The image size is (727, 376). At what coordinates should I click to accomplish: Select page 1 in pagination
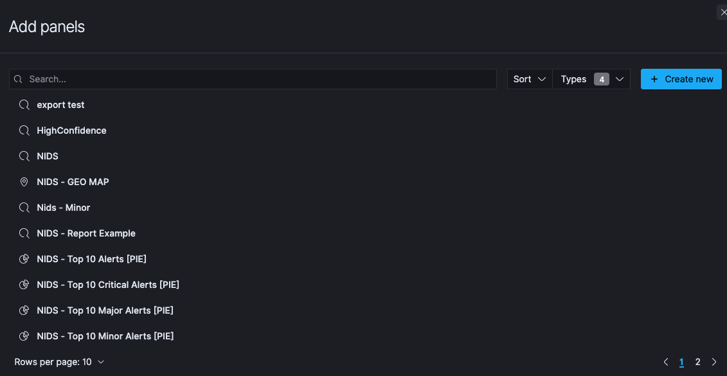pos(681,362)
